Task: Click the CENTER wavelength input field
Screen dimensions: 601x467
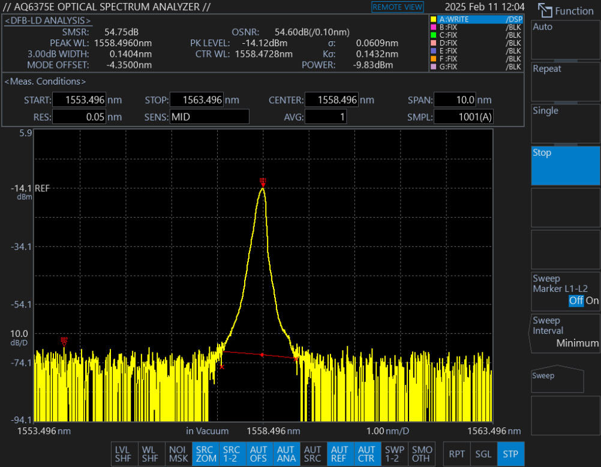Action: point(332,100)
